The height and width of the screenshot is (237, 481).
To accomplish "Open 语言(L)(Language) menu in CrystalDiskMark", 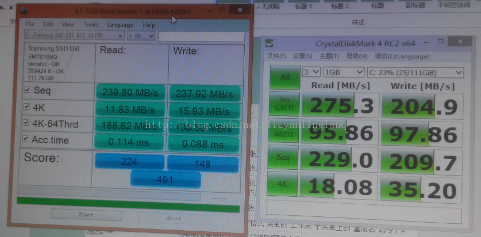I will [402, 56].
